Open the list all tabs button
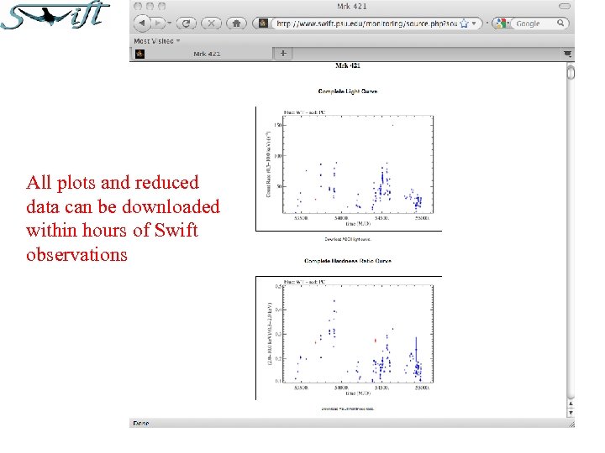 click(x=567, y=54)
